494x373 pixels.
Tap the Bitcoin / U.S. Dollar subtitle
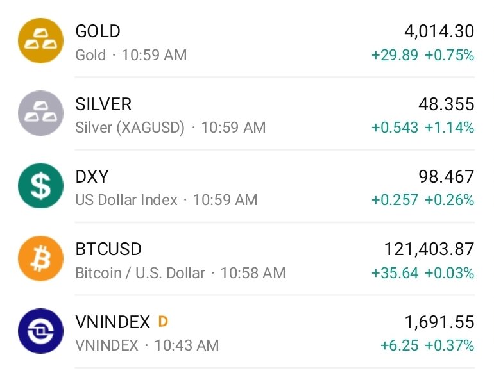(x=140, y=273)
